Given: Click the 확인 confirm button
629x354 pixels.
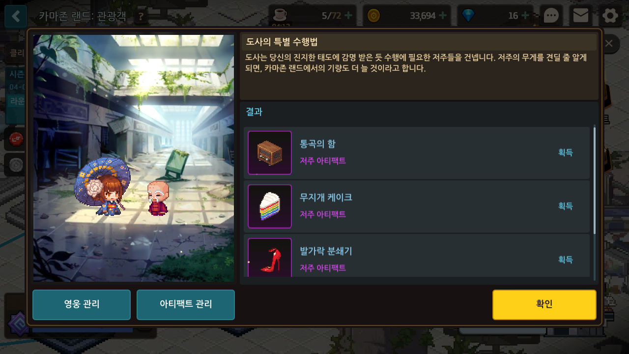Looking at the screenshot, I should [544, 305].
